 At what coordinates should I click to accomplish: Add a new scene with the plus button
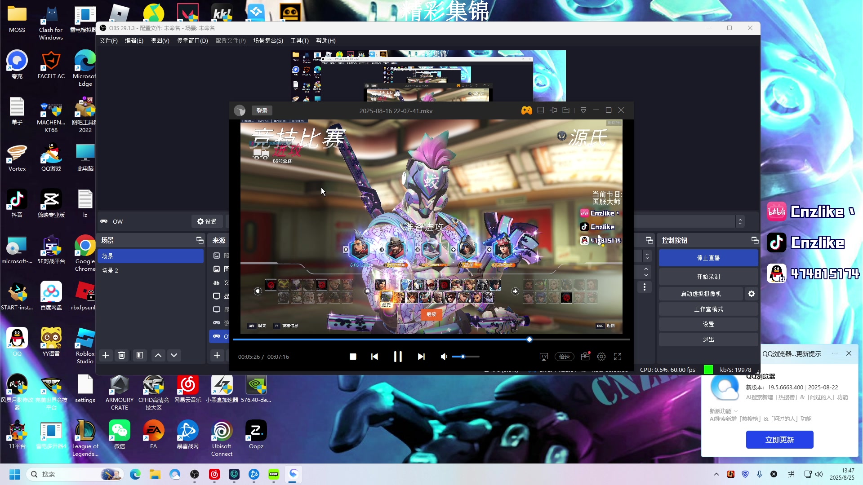[x=106, y=355]
